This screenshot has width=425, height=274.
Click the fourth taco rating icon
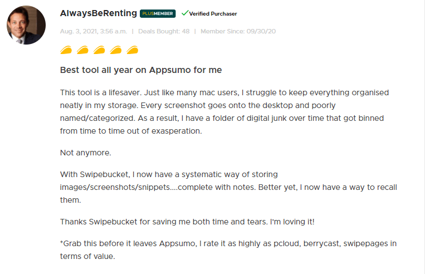116,51
